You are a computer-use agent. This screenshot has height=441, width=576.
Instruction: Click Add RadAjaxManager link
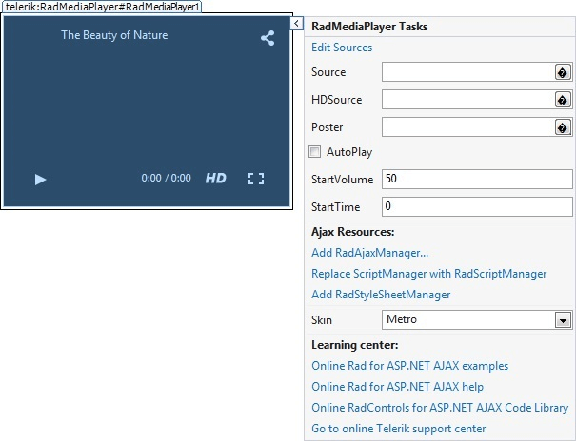[369, 253]
